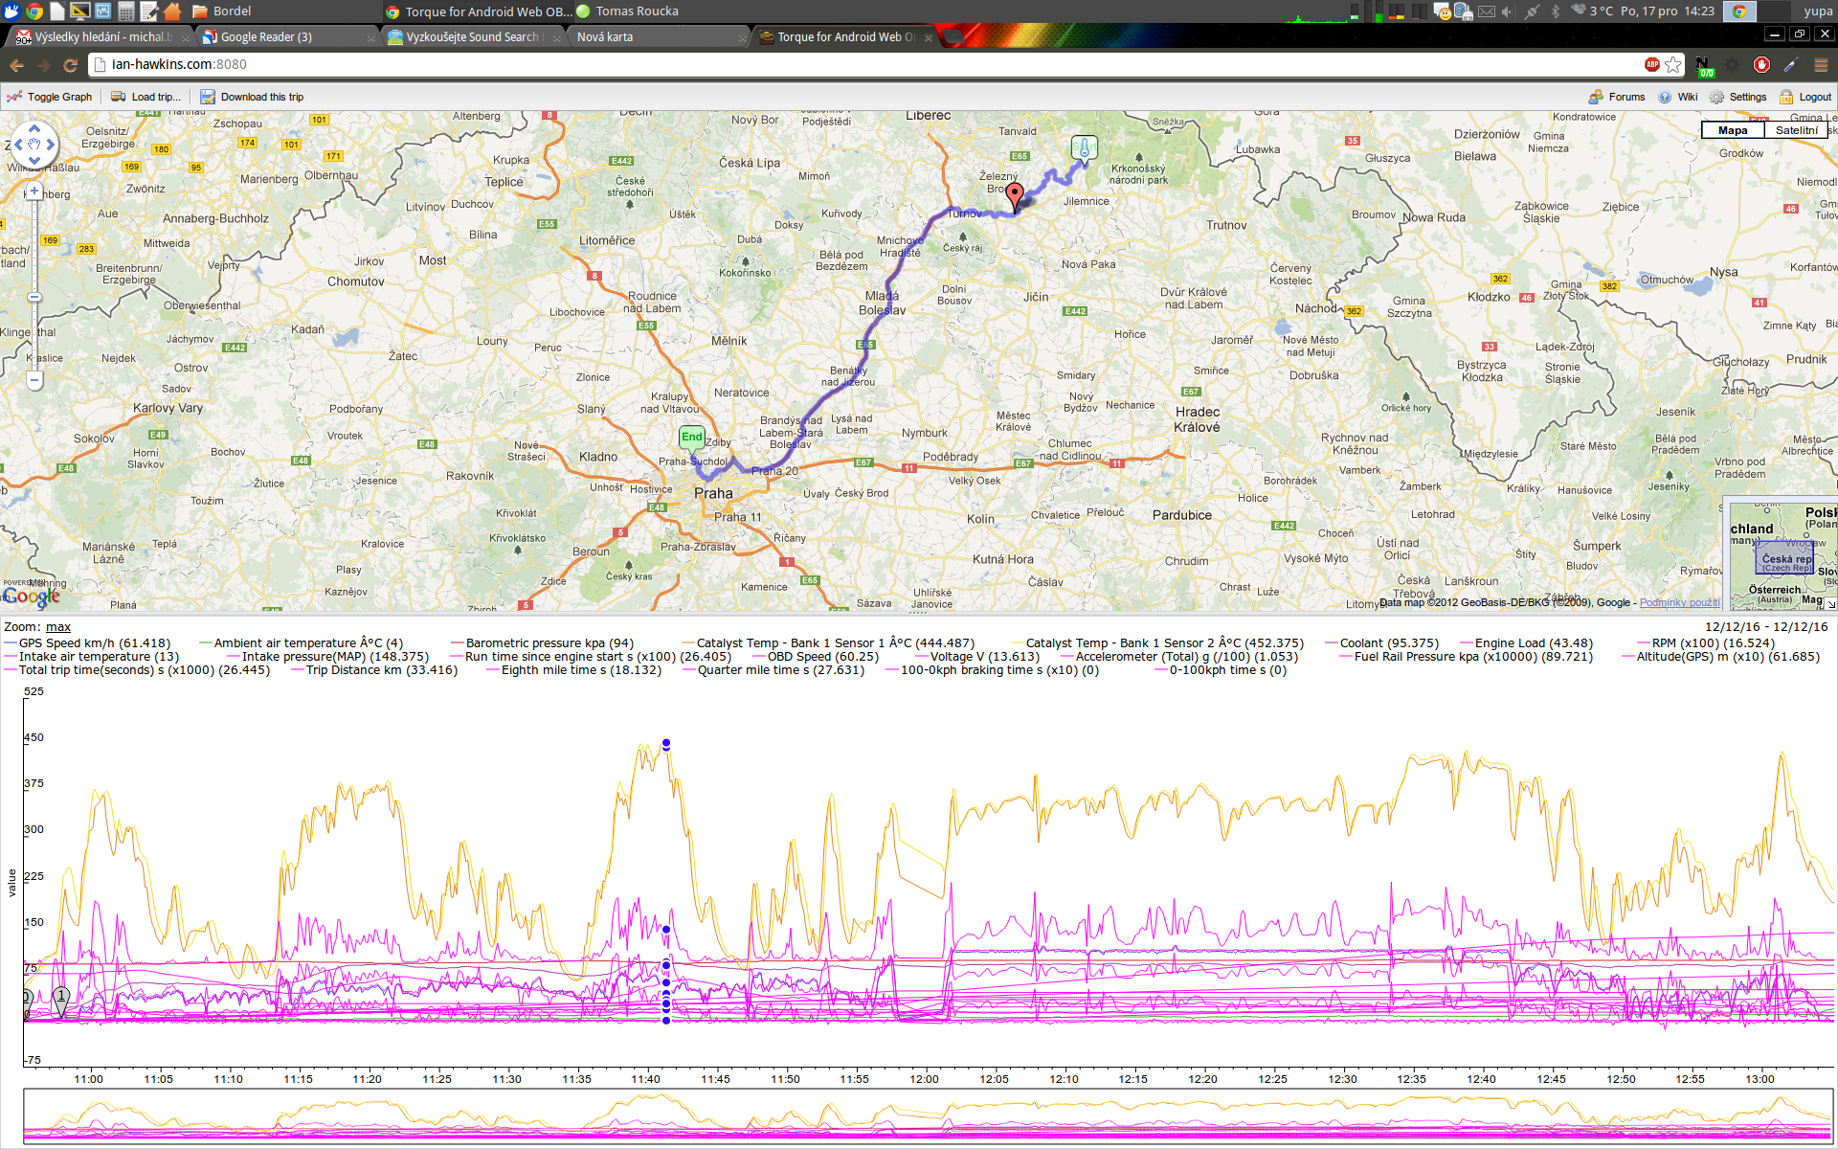Image resolution: width=1838 pixels, height=1149 pixels.
Task: Click the Adblock Plus ABP icon
Action: click(1652, 64)
